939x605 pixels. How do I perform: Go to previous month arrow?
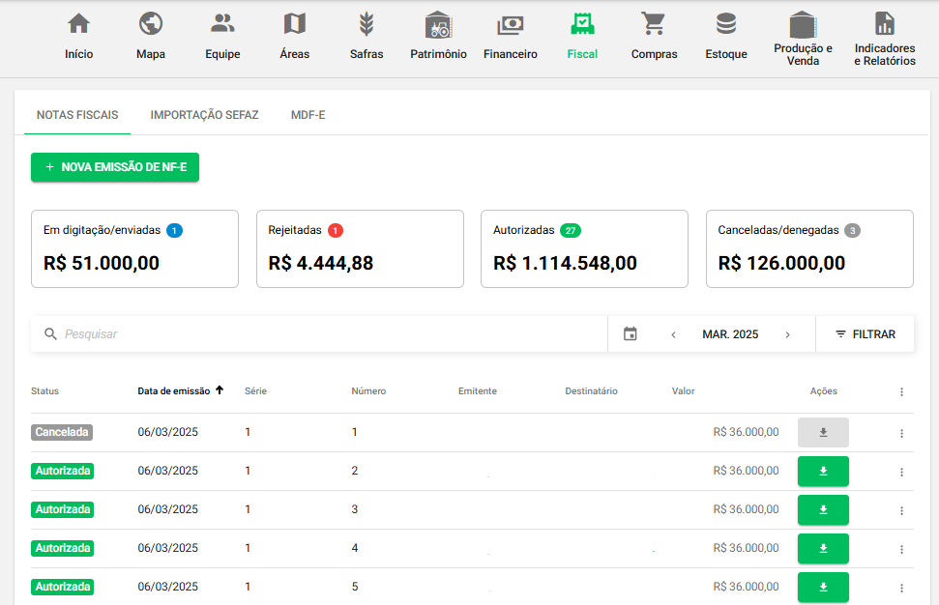click(673, 334)
